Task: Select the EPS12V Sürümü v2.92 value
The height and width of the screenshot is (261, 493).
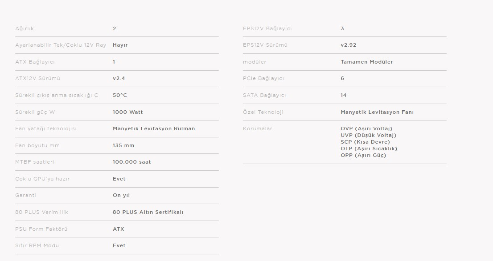Action: (x=349, y=45)
